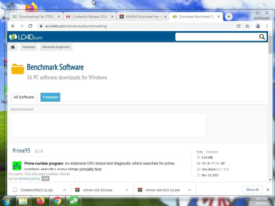Launch Firefox from the taskbar

41,201
